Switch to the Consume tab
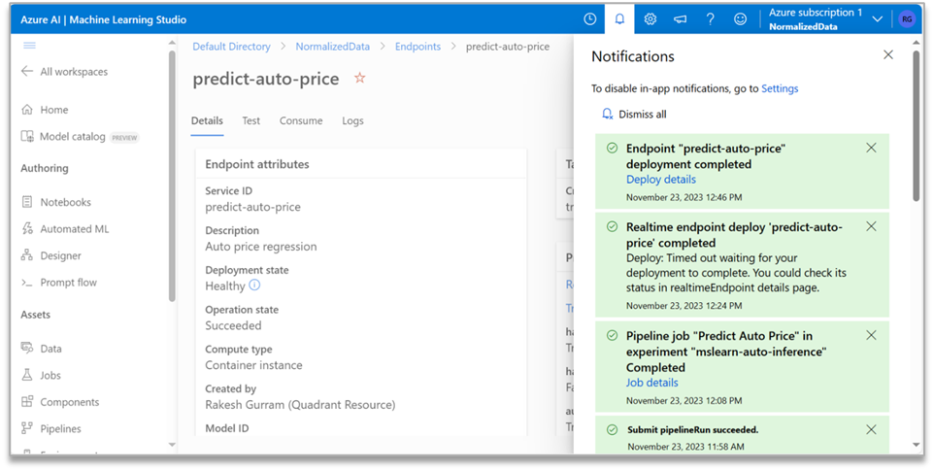934x471 pixels. pyautogui.click(x=301, y=120)
